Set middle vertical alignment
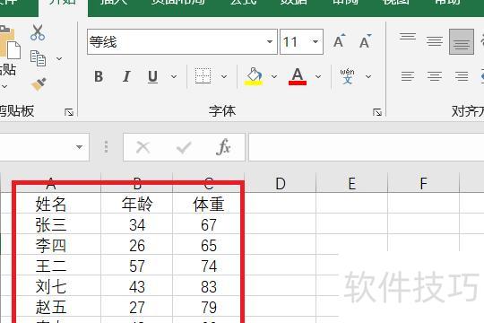The image size is (484, 323). pos(435,41)
